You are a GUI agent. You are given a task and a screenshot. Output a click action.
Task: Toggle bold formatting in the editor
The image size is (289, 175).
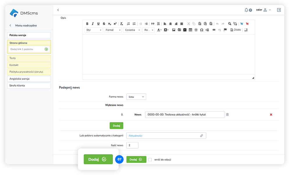point(87,24)
